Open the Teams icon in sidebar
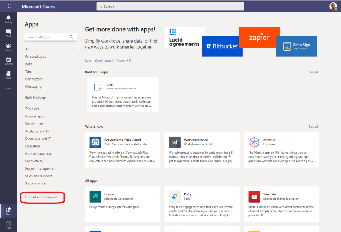This screenshot has height=232, width=341. [x=9, y=47]
